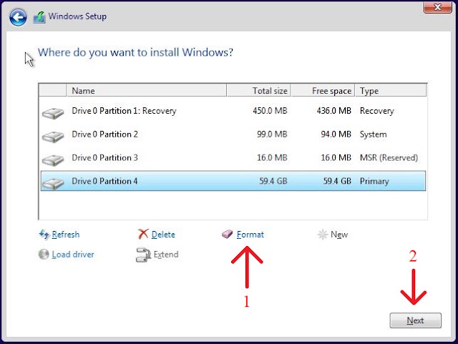The width and height of the screenshot is (458, 344).
Task: Click the 59.4 GB total size cell
Action: (x=273, y=181)
